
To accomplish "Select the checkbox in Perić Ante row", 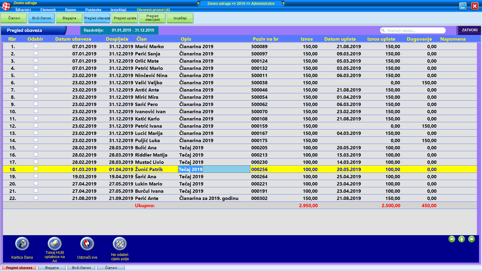I will pyautogui.click(x=36, y=198).
